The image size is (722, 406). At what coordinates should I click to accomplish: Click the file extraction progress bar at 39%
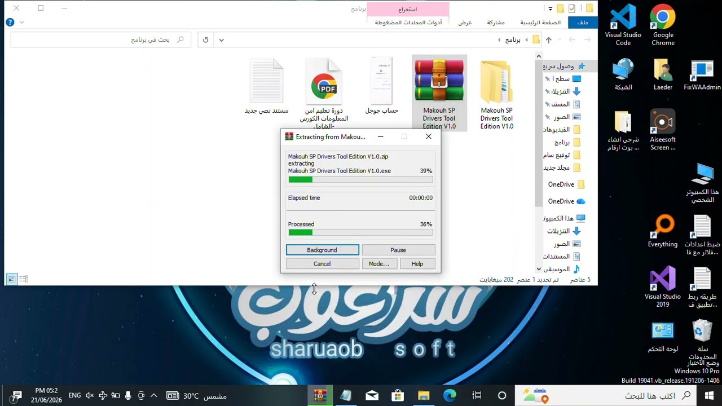[360, 180]
